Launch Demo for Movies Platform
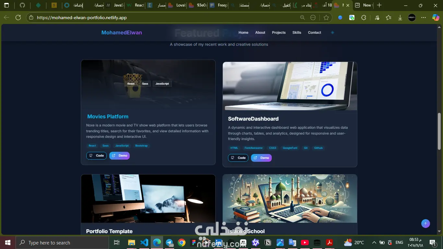Image resolution: width=443 pixels, height=249 pixels. (x=119, y=156)
